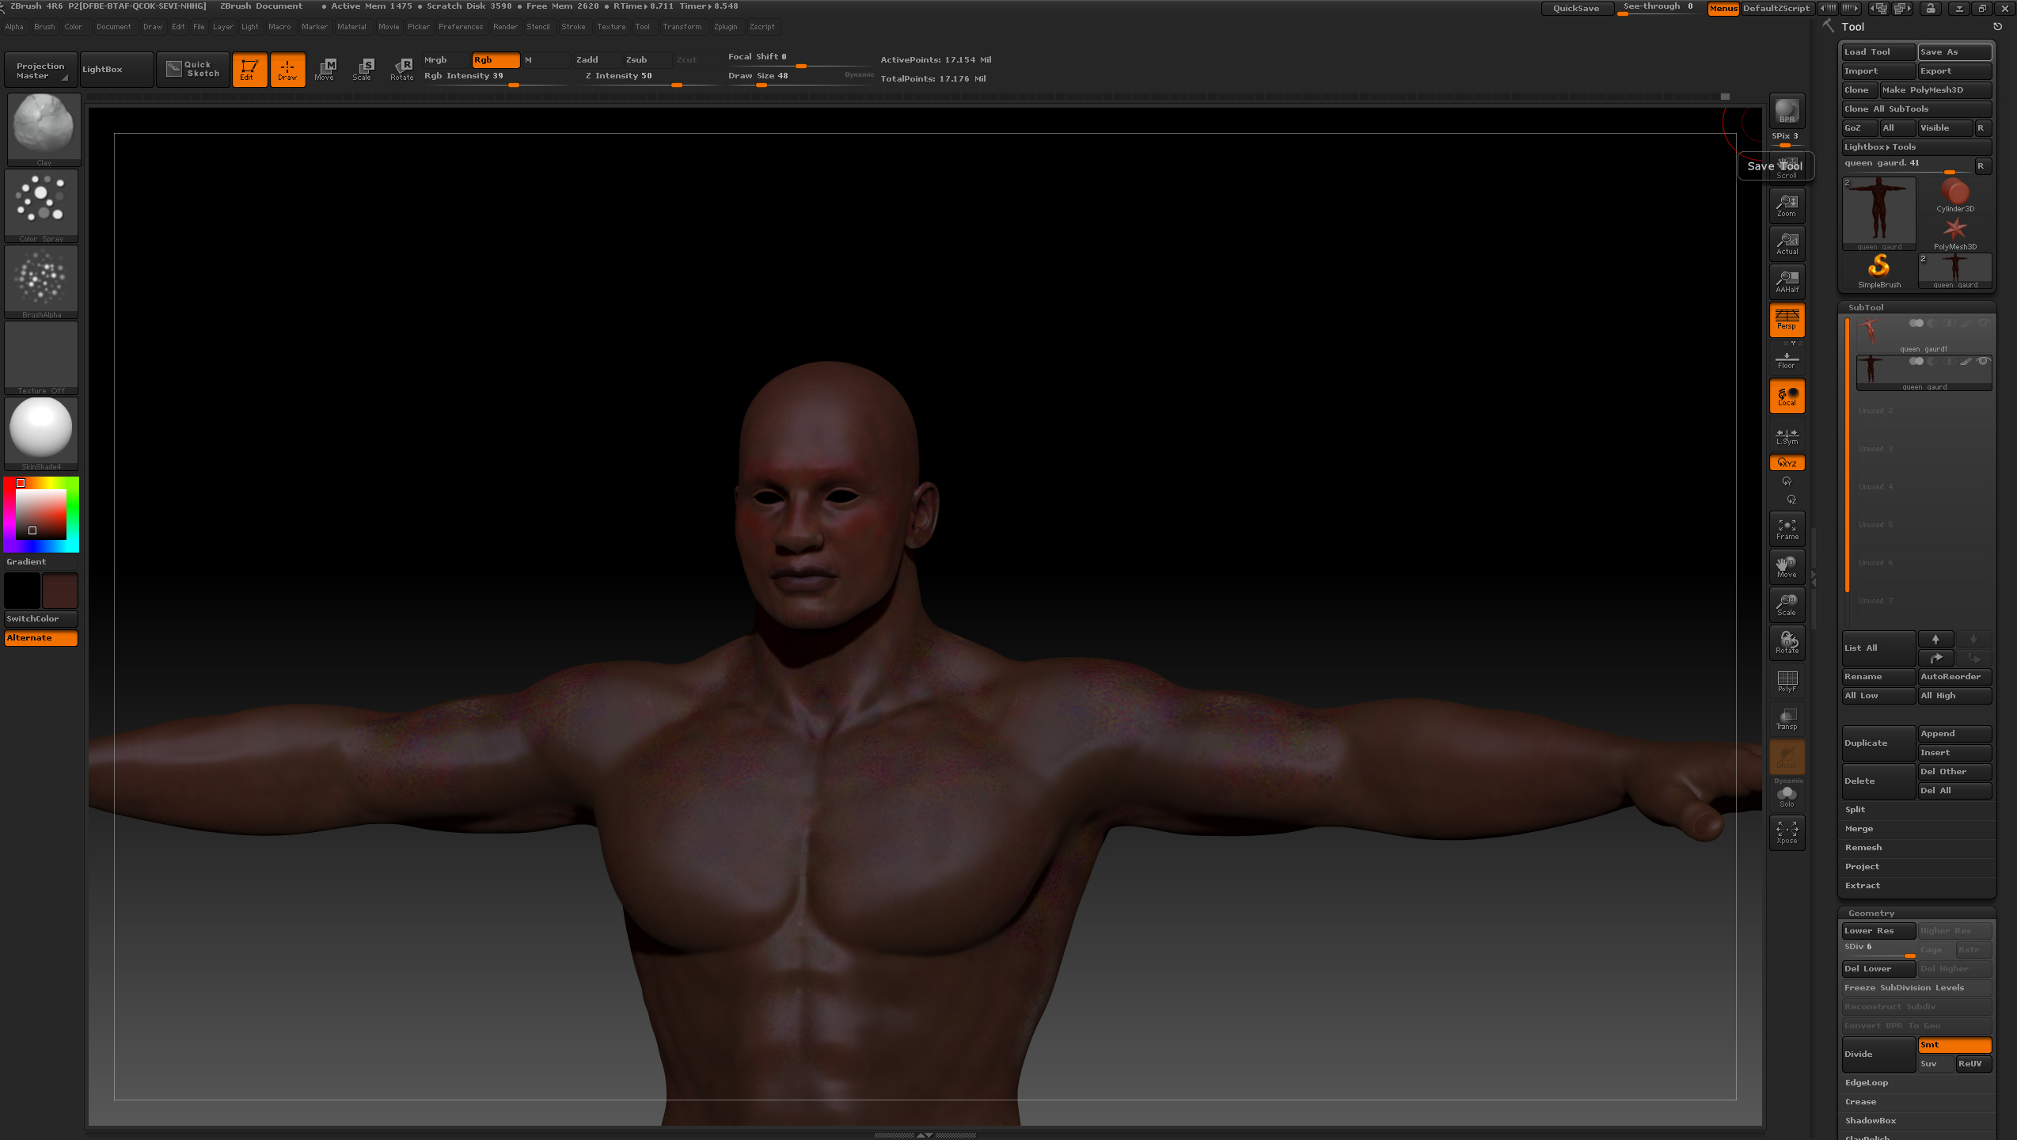Click the Frame mesh icon
This screenshot has width=2017, height=1140.
pyautogui.click(x=1787, y=529)
